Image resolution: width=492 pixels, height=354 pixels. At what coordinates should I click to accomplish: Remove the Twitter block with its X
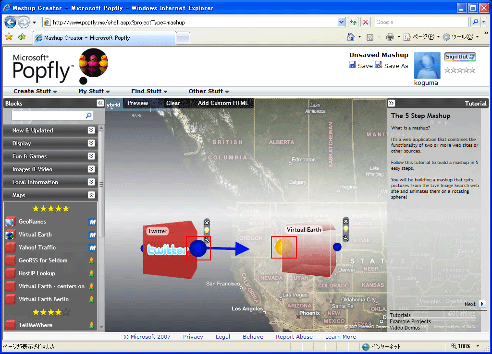[x=207, y=223]
